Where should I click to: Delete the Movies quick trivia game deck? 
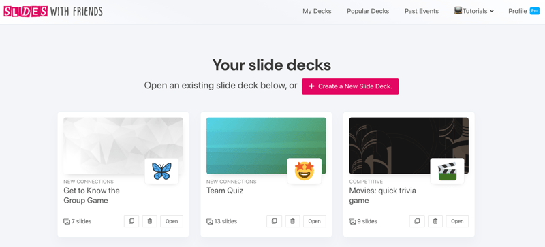click(435, 221)
